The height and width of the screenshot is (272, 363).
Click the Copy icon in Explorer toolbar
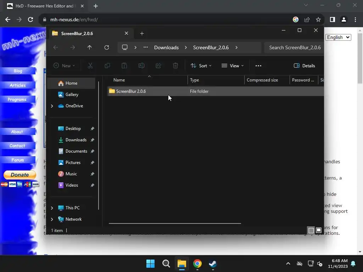pyautogui.click(x=107, y=66)
